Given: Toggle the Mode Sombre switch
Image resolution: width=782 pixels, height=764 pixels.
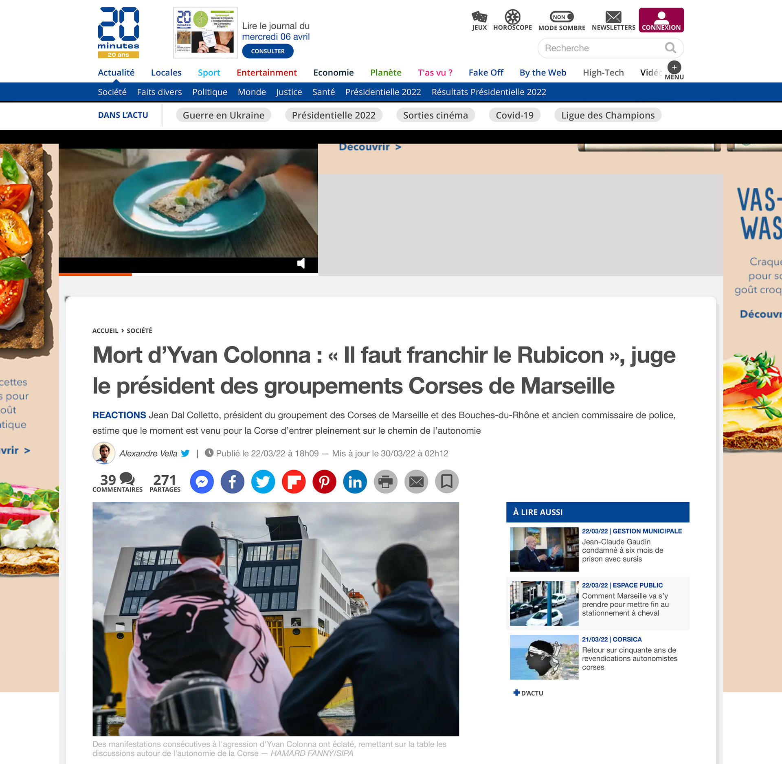Looking at the screenshot, I should pos(562,17).
